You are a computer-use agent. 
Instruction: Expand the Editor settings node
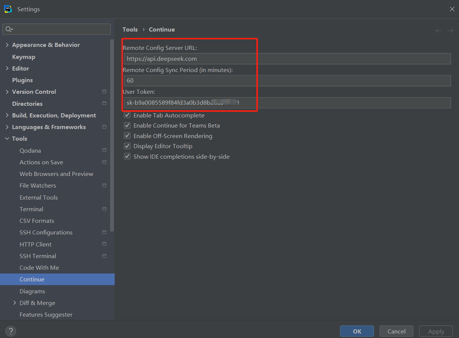pos(7,68)
